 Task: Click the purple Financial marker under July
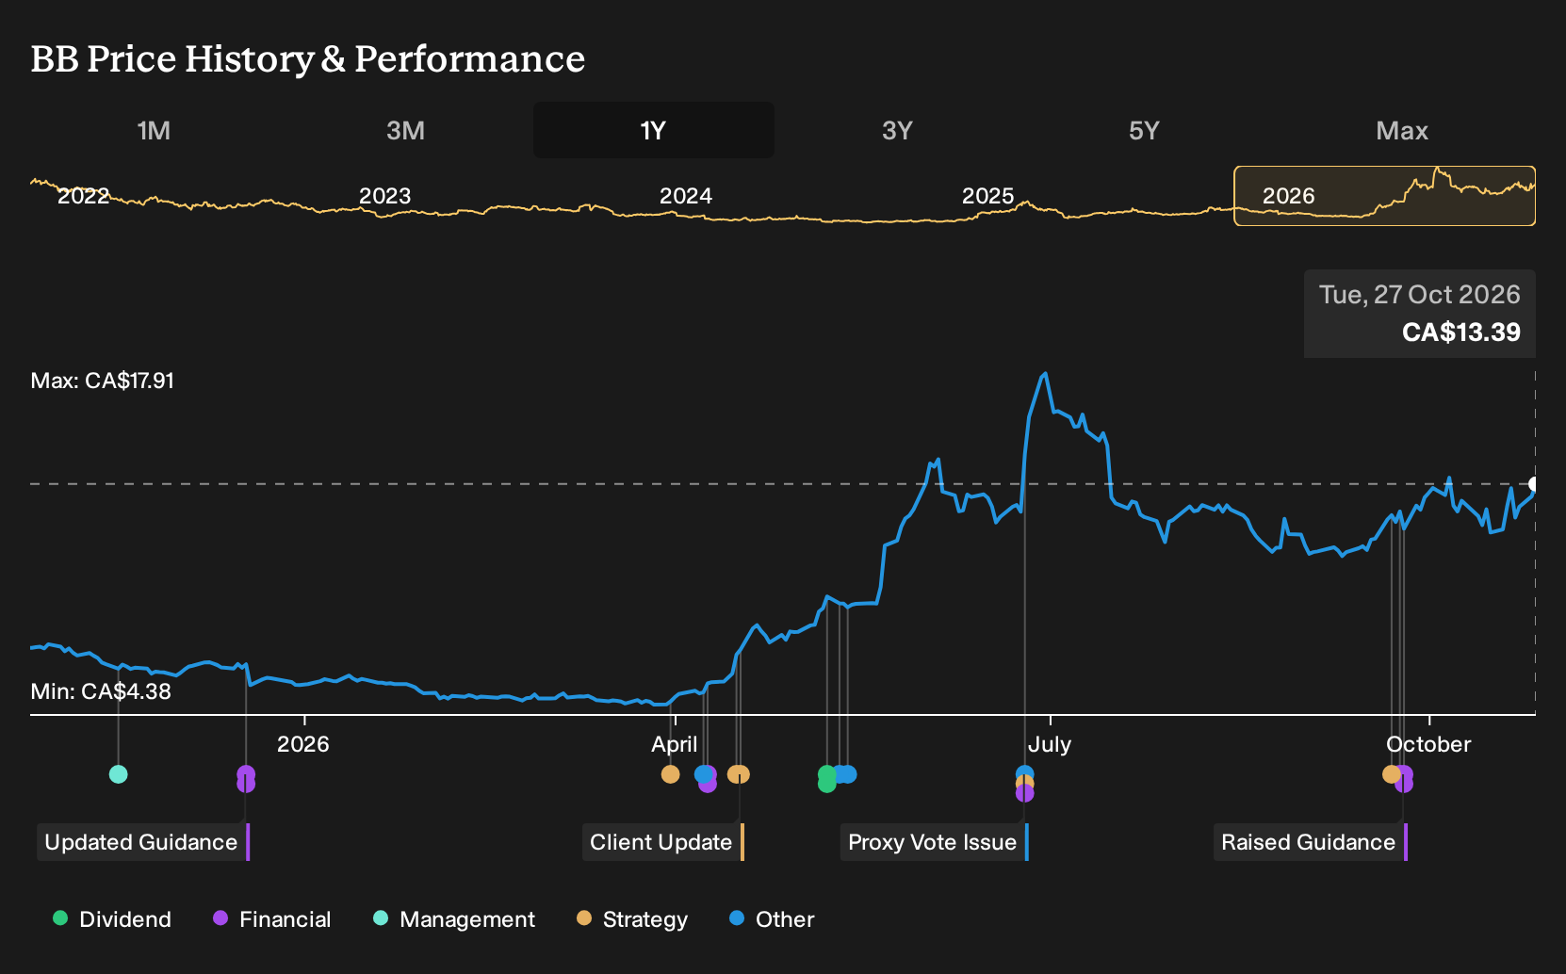(x=1025, y=793)
